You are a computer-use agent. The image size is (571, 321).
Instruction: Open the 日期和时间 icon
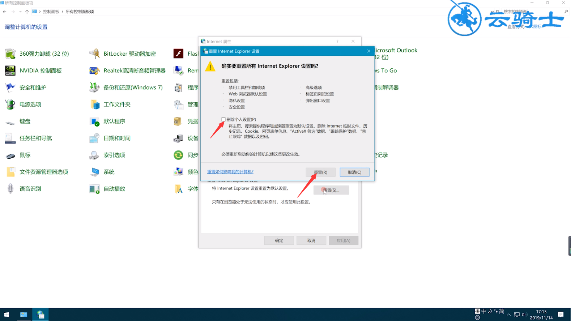[x=94, y=138]
